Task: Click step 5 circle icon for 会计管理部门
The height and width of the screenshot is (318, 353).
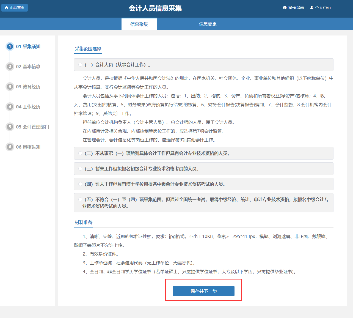Action: point(10,127)
